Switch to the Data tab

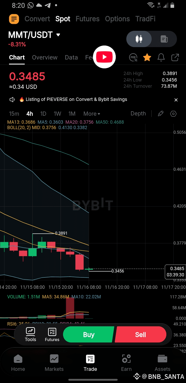pos(71,57)
